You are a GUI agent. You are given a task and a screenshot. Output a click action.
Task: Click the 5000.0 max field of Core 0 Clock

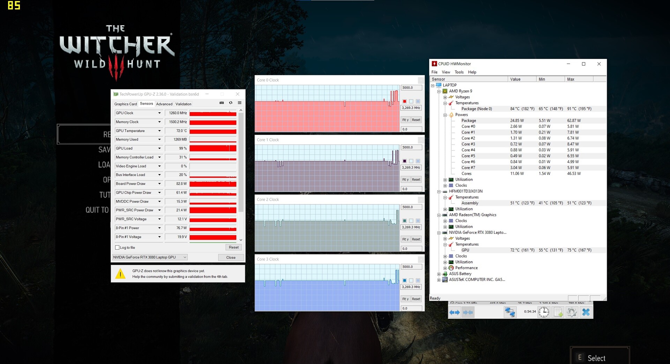pyautogui.click(x=411, y=88)
